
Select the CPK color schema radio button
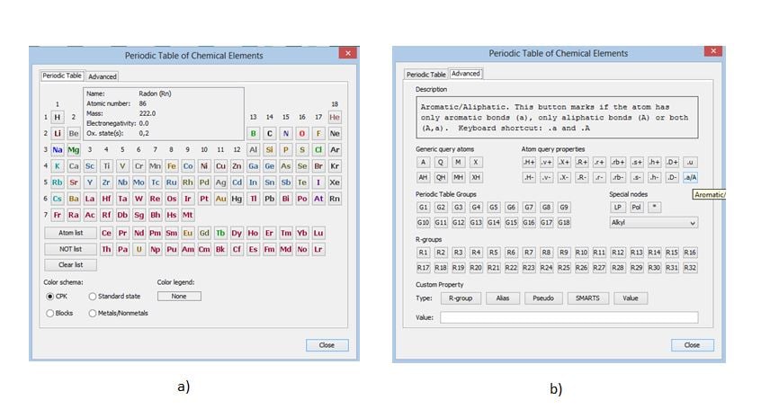point(49,296)
